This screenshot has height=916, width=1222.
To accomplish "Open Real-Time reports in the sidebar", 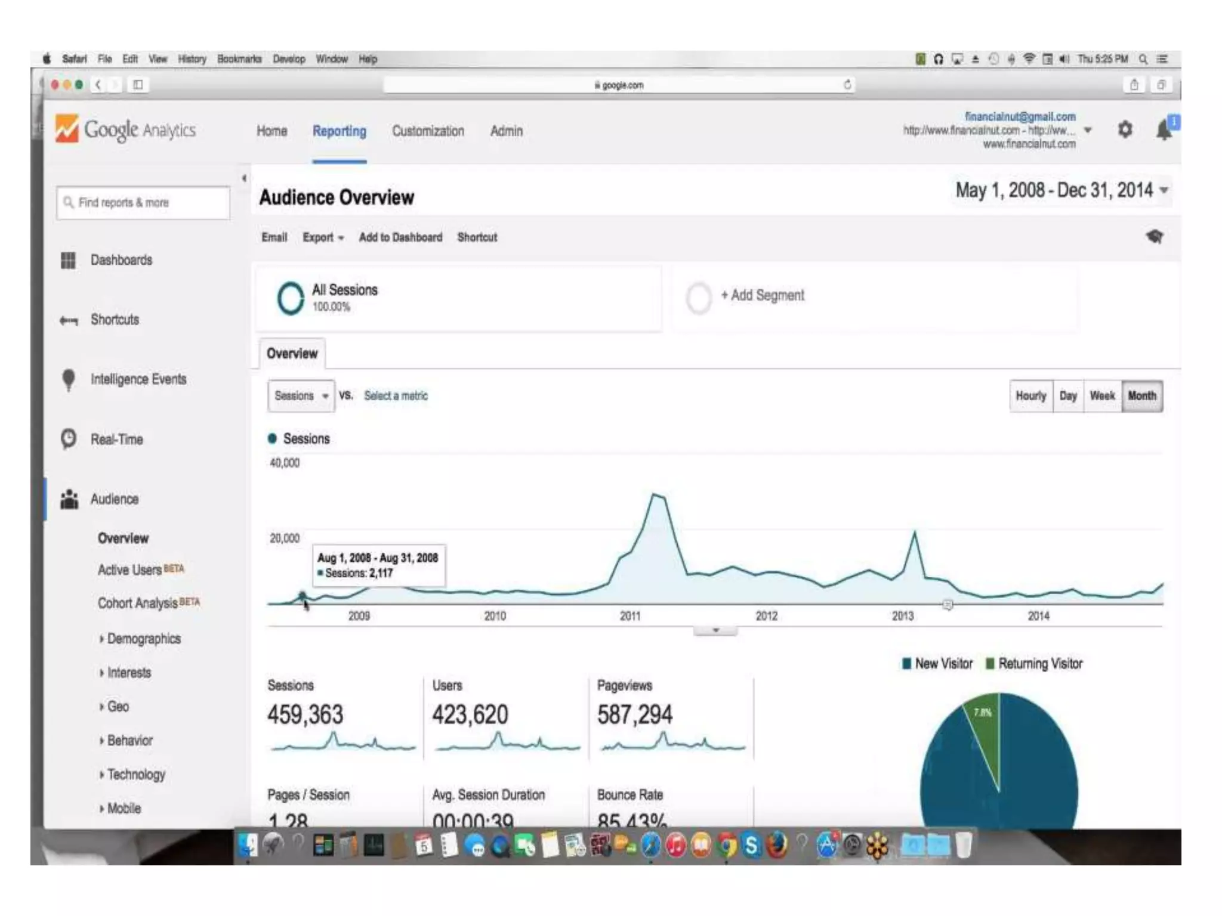I will (x=116, y=440).
